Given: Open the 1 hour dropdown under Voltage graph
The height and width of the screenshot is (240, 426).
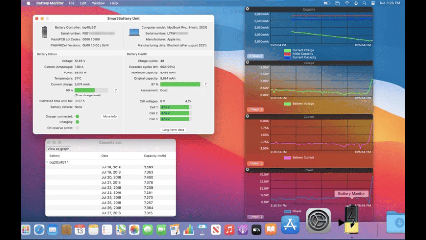Looking at the screenshot, I should click(256, 110).
